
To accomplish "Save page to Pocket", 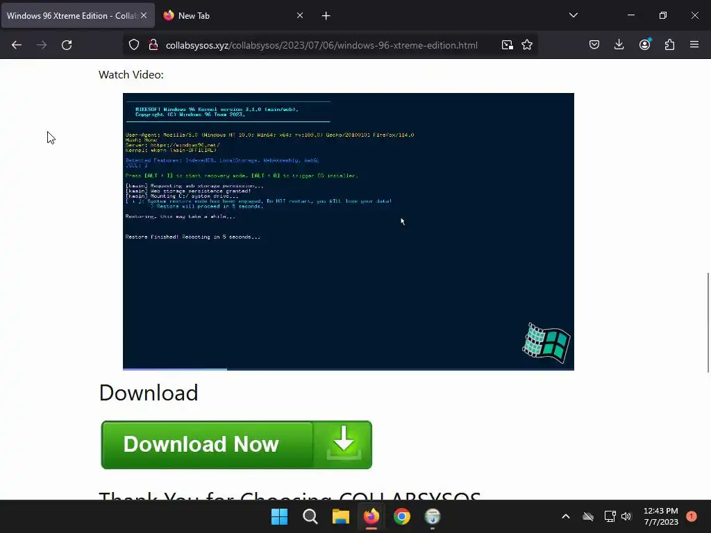I will [594, 45].
